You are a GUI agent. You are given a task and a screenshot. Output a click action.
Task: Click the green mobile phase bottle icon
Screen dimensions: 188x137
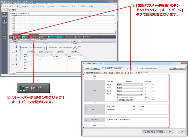pyautogui.click(x=16, y=51)
